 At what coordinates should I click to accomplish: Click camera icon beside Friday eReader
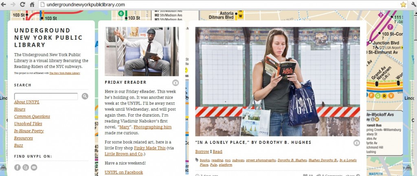[x=175, y=83]
